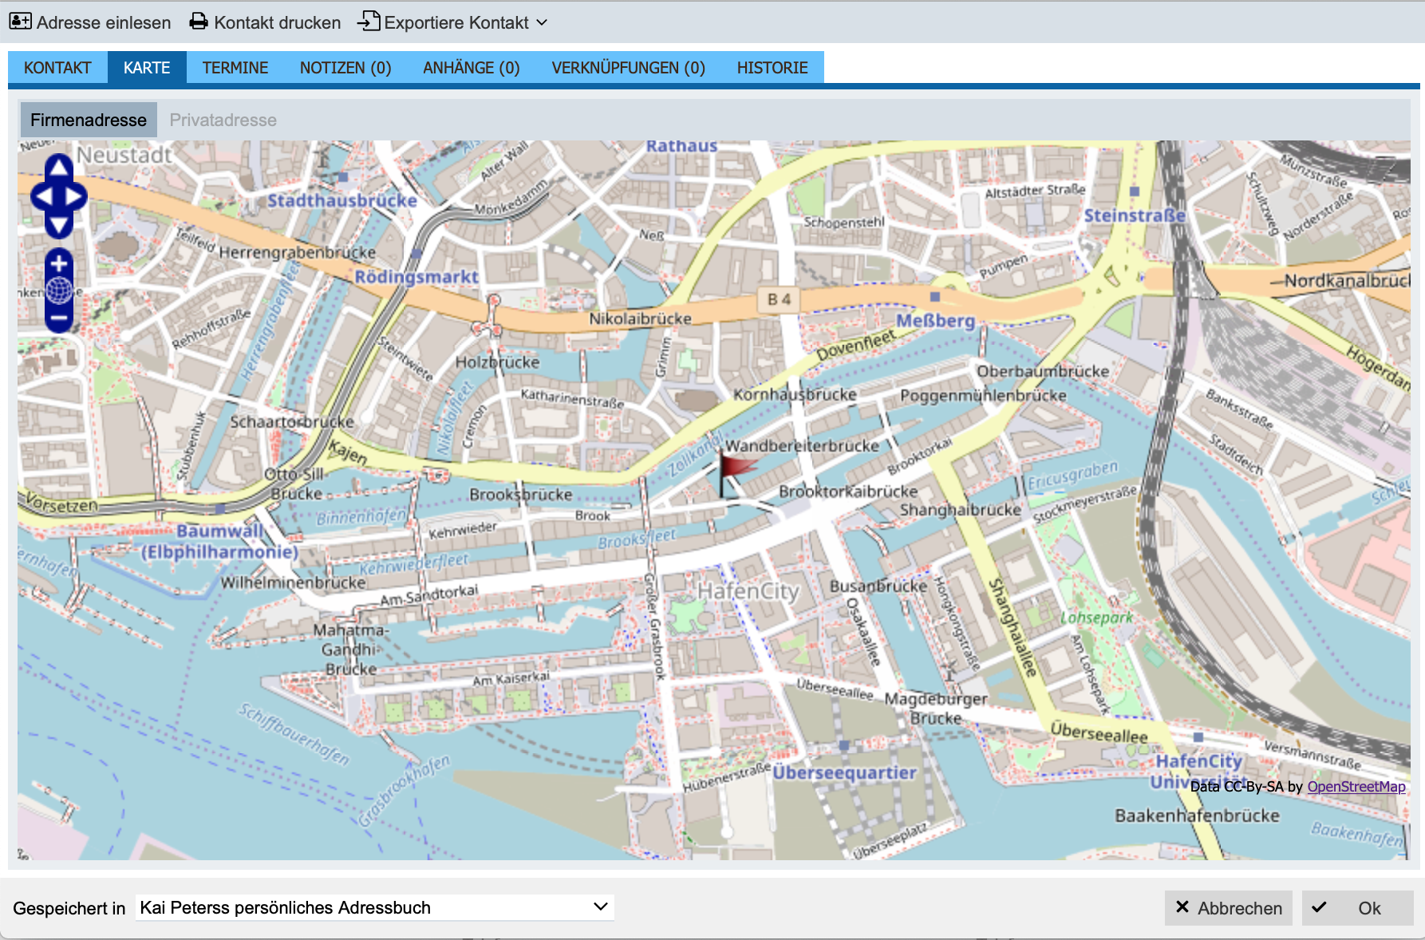Switch to the KONTAKT tab

point(57,68)
